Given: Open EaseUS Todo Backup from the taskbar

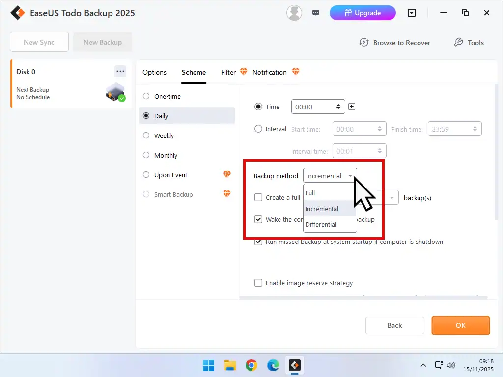Looking at the screenshot, I should point(294,365).
